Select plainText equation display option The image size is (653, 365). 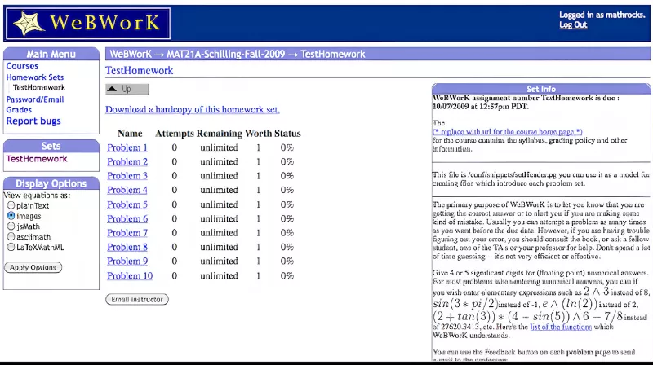[11, 205]
